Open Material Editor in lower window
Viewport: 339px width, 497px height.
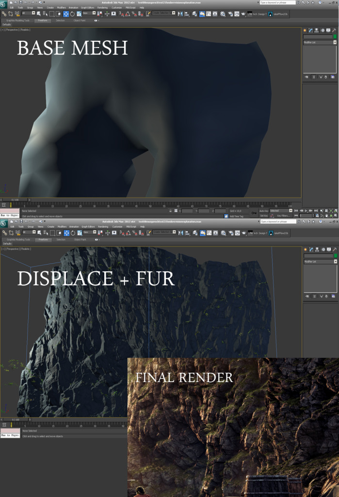(224, 233)
